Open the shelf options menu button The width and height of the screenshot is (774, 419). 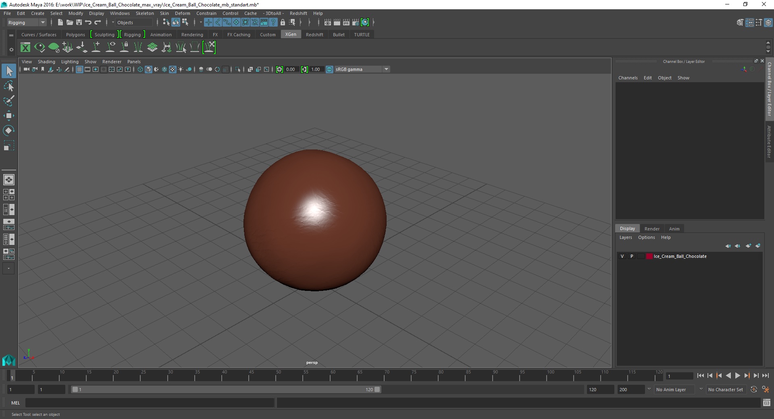[11, 35]
